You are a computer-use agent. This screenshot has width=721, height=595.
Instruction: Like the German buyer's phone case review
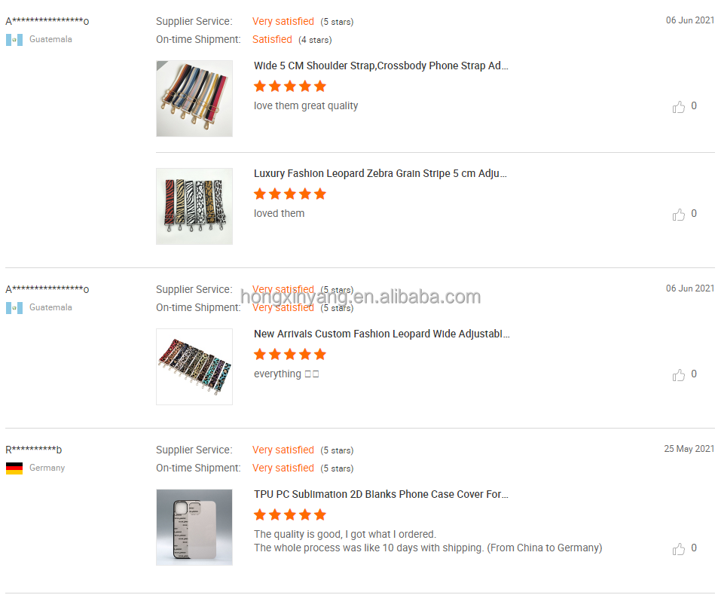pyautogui.click(x=678, y=548)
